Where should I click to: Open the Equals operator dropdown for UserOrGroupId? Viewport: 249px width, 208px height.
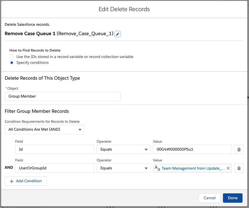tap(124, 168)
